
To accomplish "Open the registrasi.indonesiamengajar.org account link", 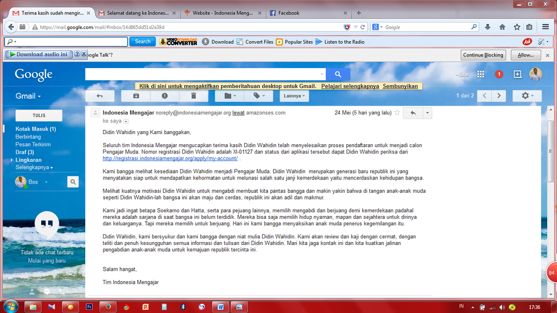I will [x=170, y=159].
